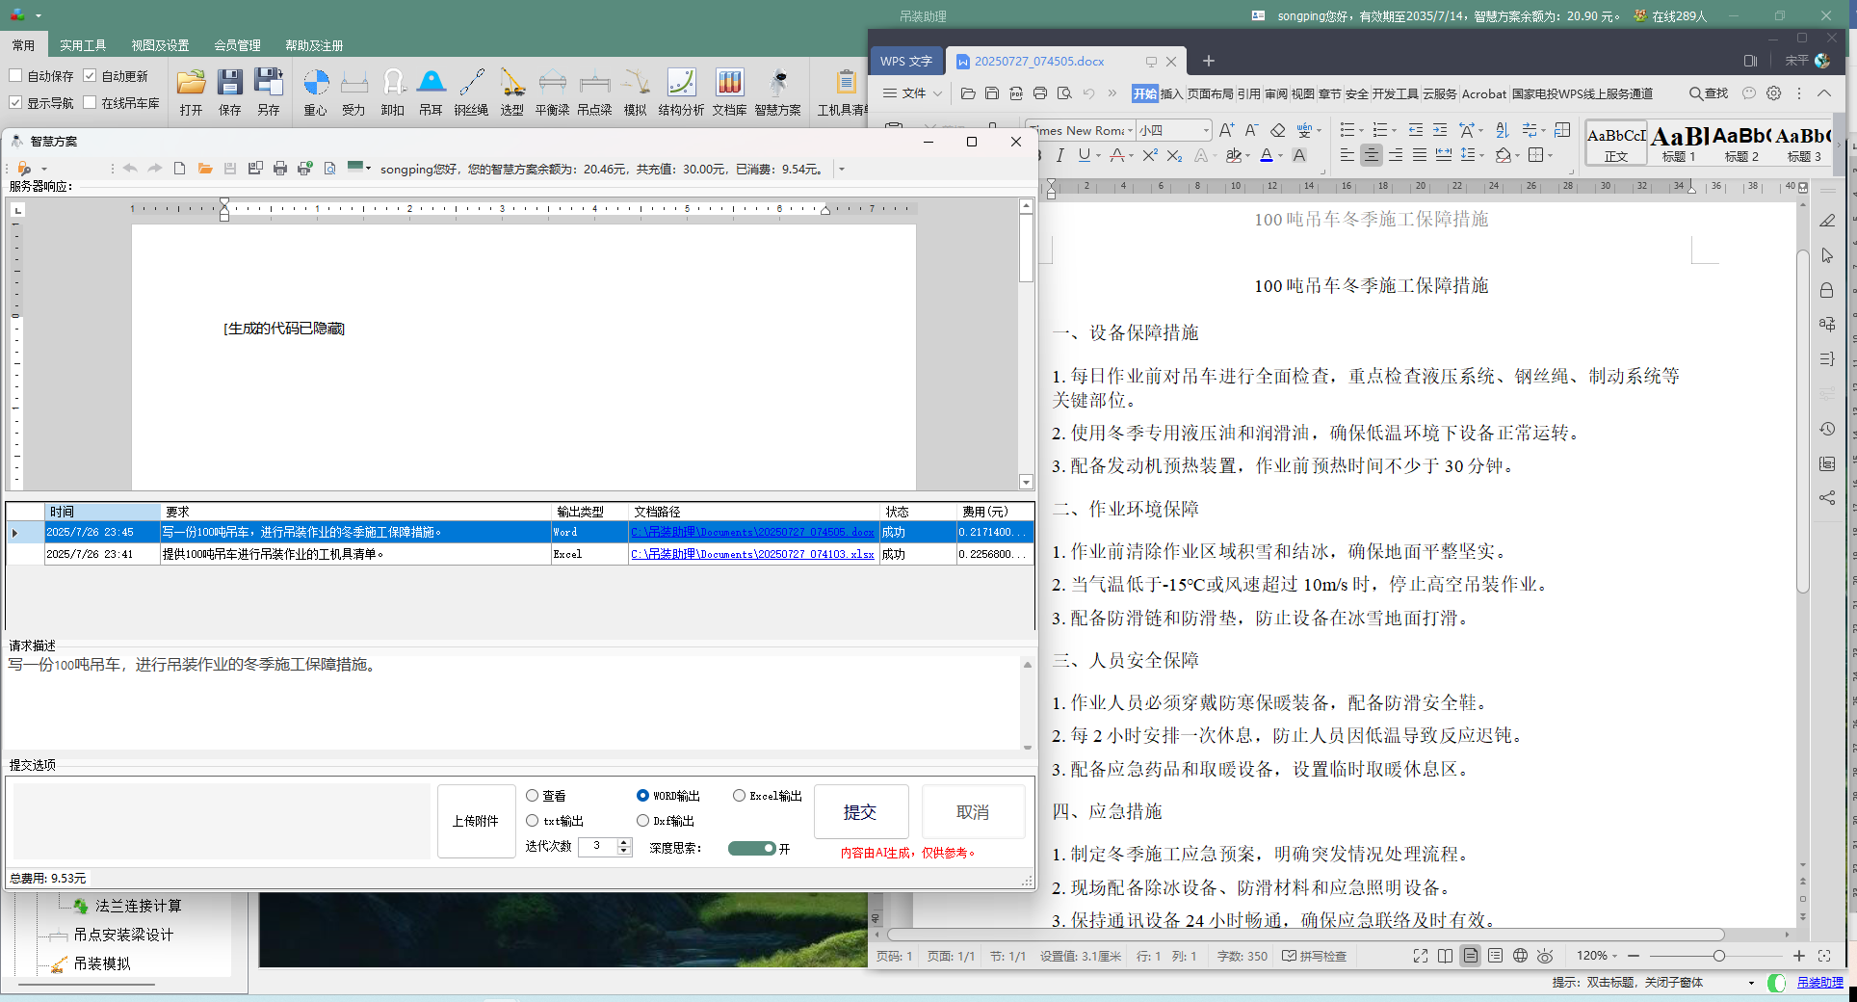The height and width of the screenshot is (1002, 1857).
Task: Select Dxf输出 radio option
Action: click(642, 821)
